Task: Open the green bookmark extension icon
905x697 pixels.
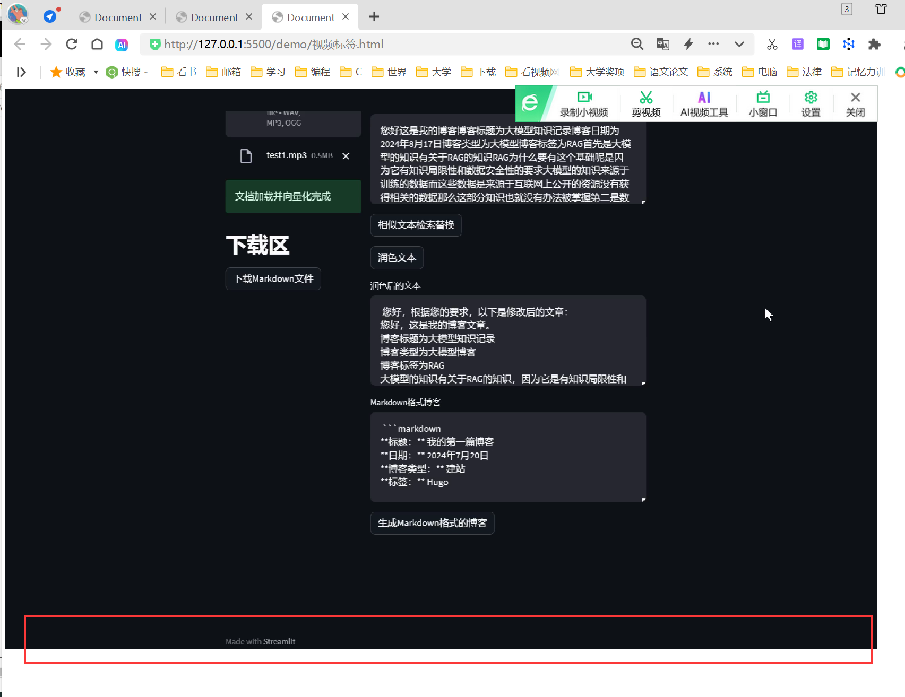Action: click(823, 44)
